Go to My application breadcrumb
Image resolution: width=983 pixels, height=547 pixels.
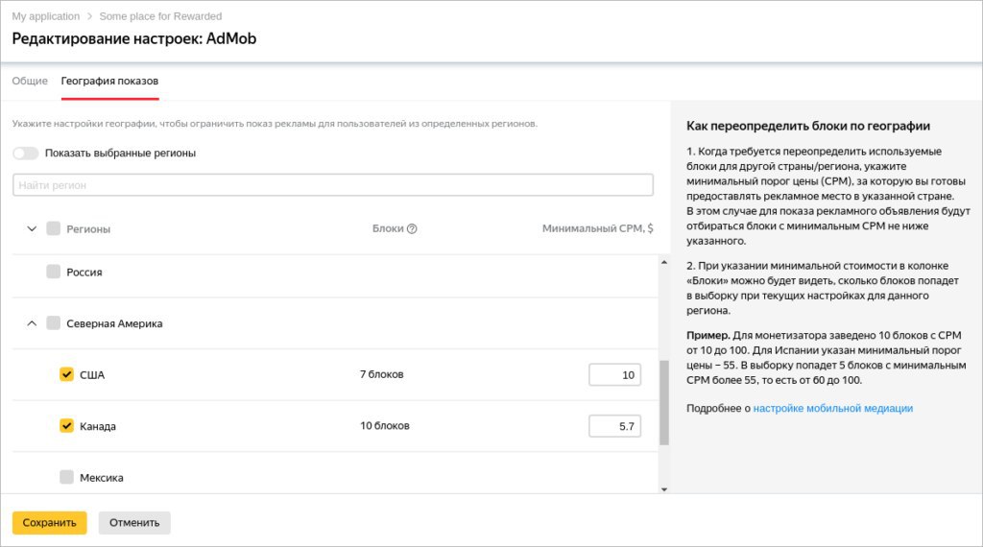(46, 16)
